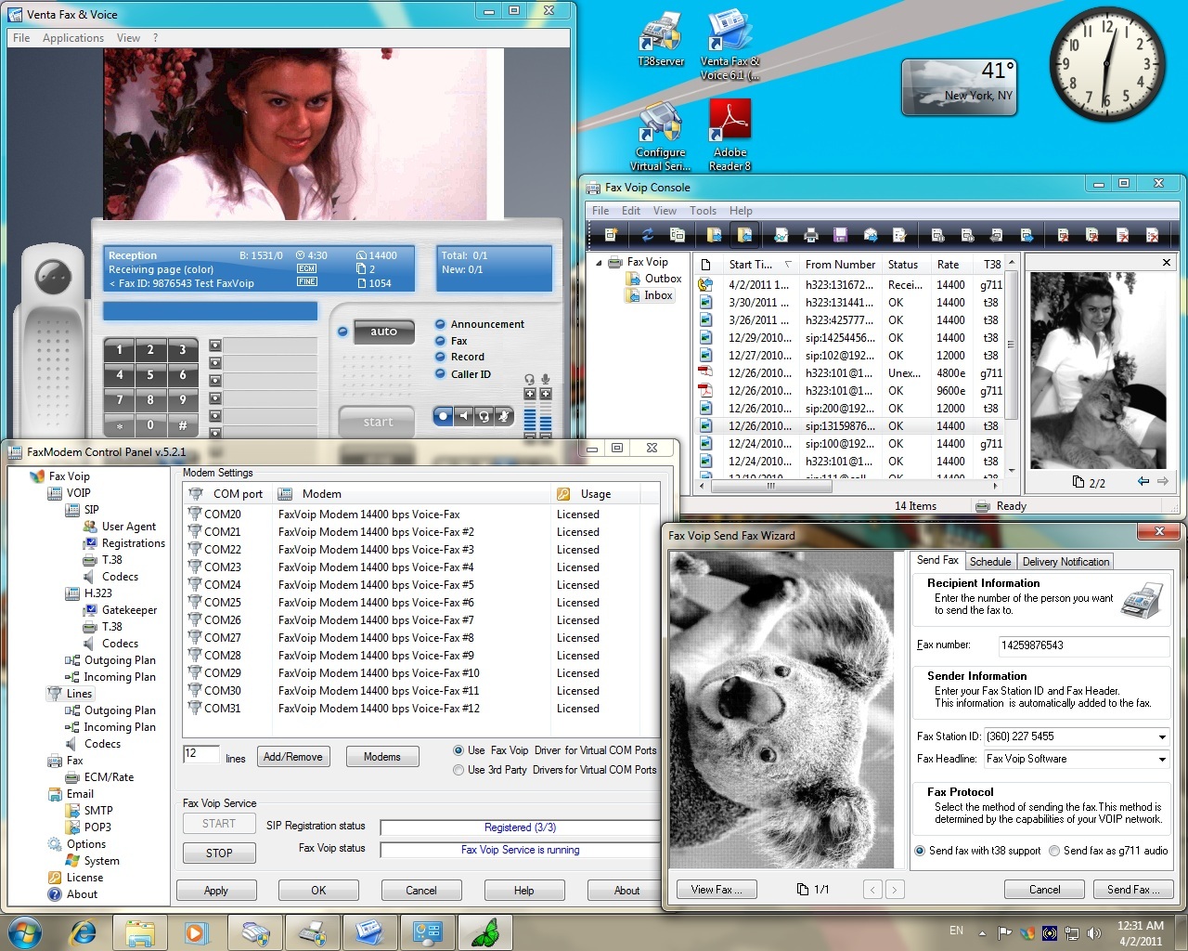1188x951 pixels.
Task: Click Apply in FaxModem Control Panel
Action: pos(216,891)
